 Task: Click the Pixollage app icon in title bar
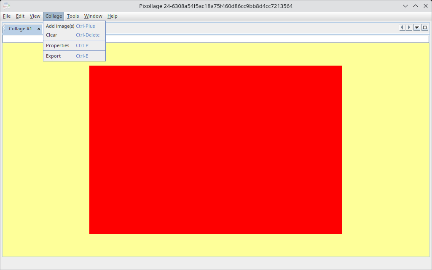pos(6,6)
